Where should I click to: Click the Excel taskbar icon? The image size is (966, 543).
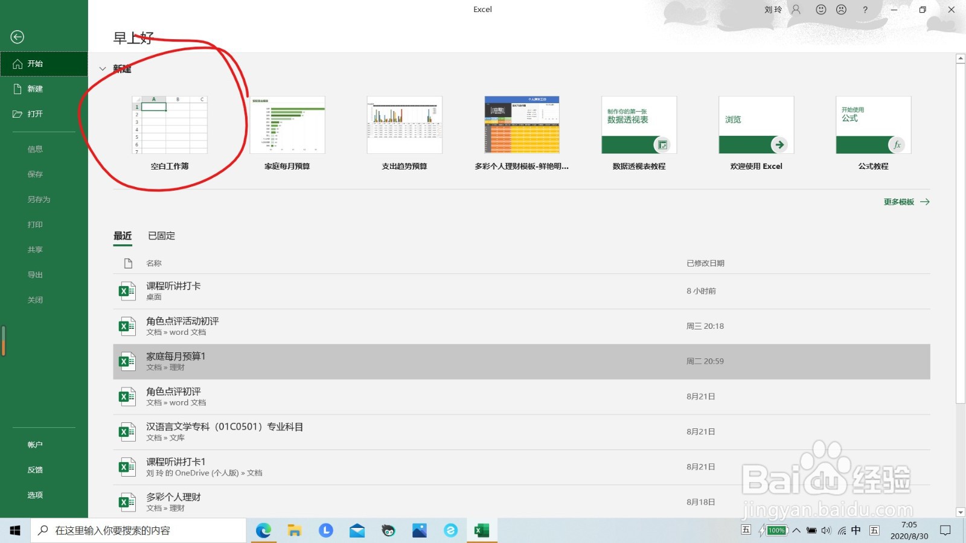482,530
